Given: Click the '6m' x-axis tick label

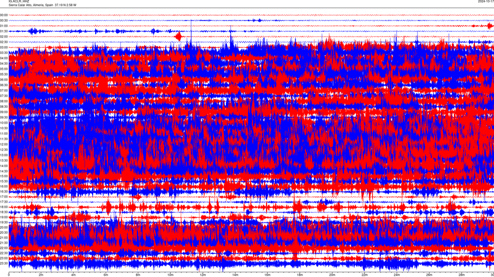Looking at the screenshot, I should pyautogui.click(x=106, y=275).
